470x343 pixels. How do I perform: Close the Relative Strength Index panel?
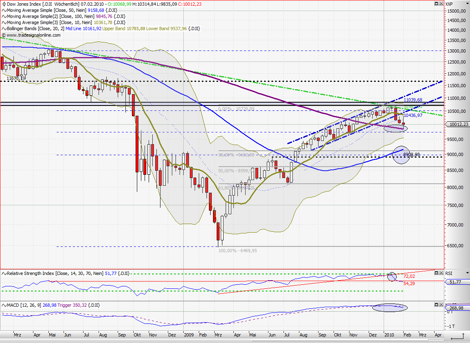pos(441,273)
